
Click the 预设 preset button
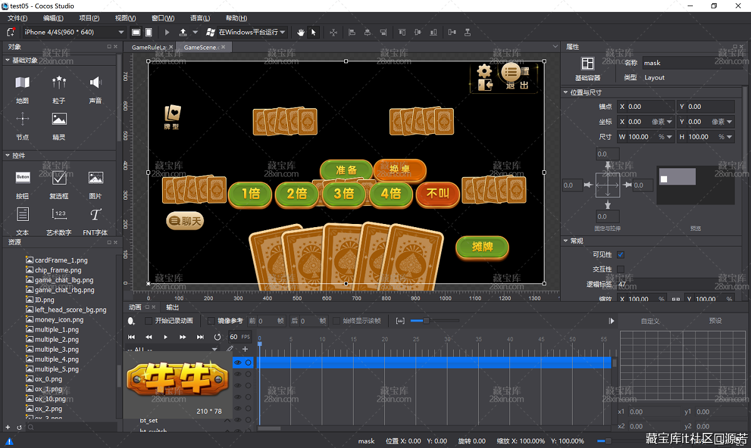[x=715, y=321]
